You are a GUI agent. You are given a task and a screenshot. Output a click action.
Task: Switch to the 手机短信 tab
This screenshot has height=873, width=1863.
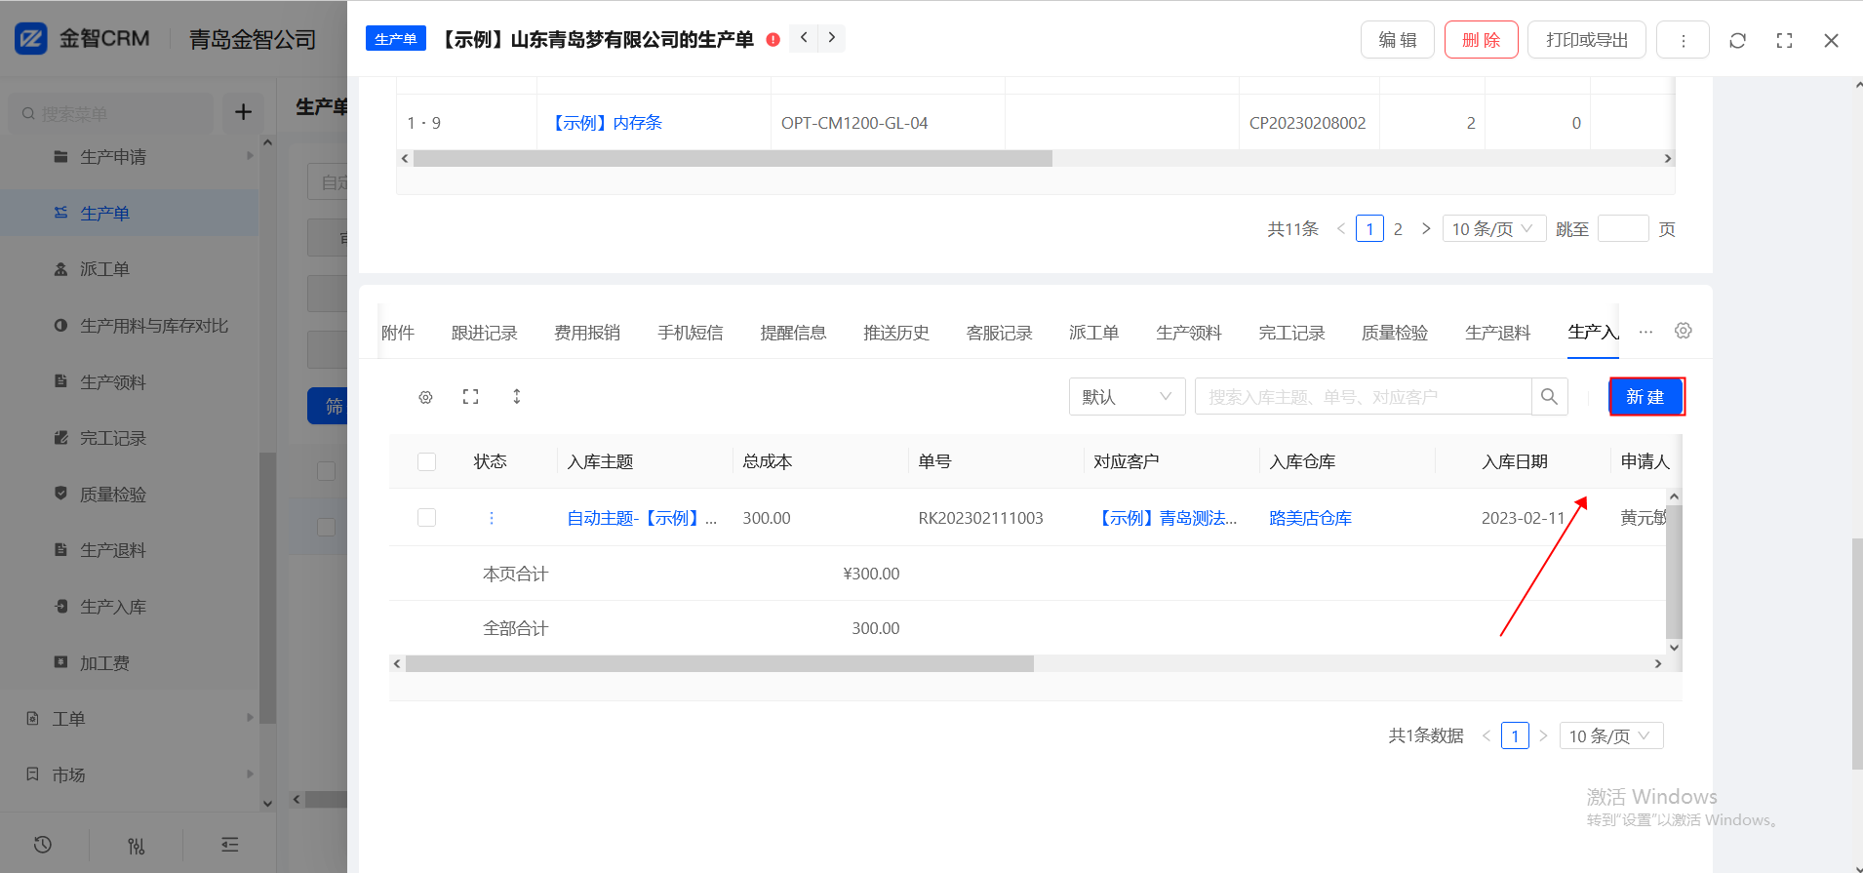[691, 333]
